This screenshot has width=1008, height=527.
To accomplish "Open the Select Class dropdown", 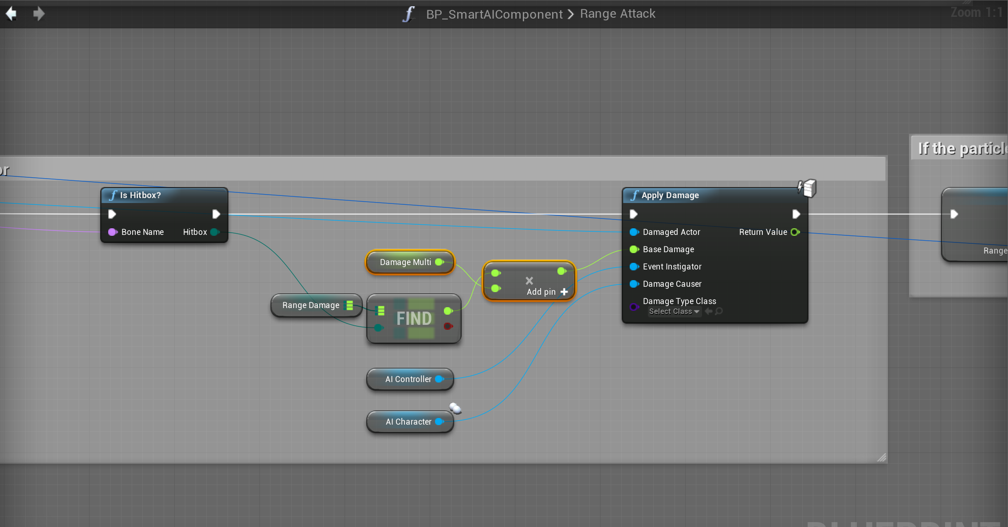I will [674, 311].
